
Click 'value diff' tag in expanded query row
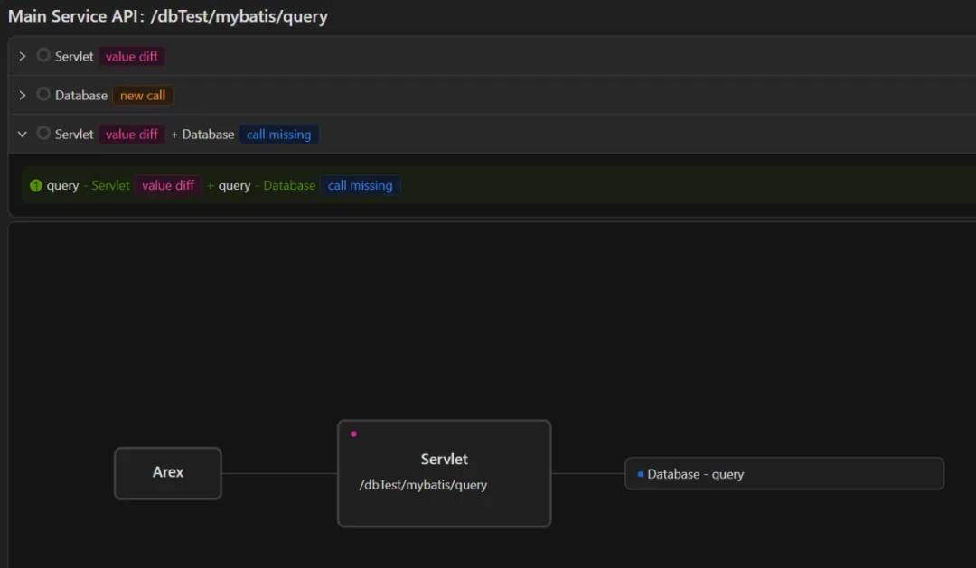point(168,185)
